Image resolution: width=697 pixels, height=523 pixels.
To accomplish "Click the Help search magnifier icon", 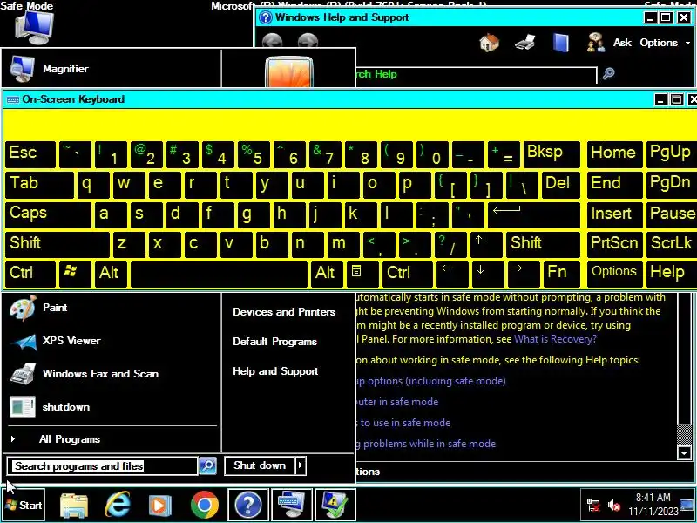I will pos(608,73).
